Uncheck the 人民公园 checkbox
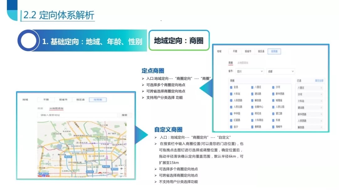 [x=273, y=107]
